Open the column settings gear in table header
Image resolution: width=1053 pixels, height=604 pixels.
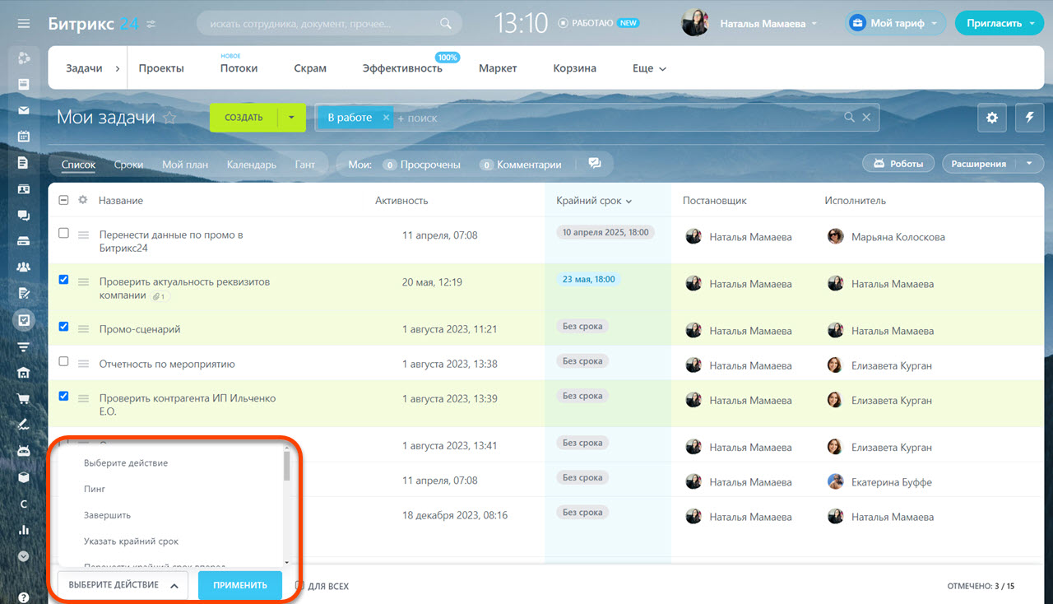click(82, 200)
